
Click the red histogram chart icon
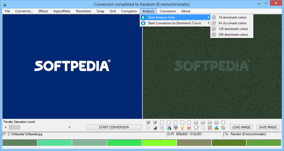coord(189,128)
